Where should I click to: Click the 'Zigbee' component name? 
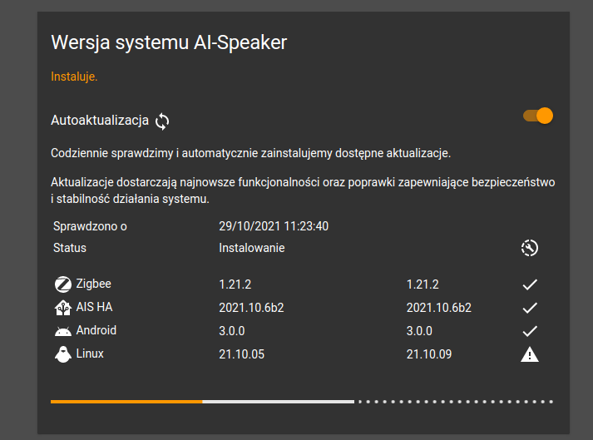[x=93, y=284]
